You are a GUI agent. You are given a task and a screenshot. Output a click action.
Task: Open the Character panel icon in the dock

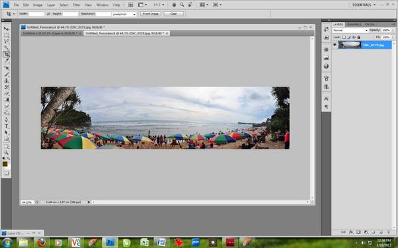326,99
